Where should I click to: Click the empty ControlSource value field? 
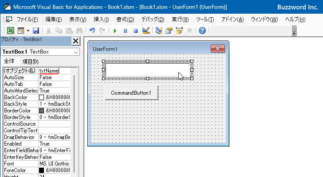55,124
